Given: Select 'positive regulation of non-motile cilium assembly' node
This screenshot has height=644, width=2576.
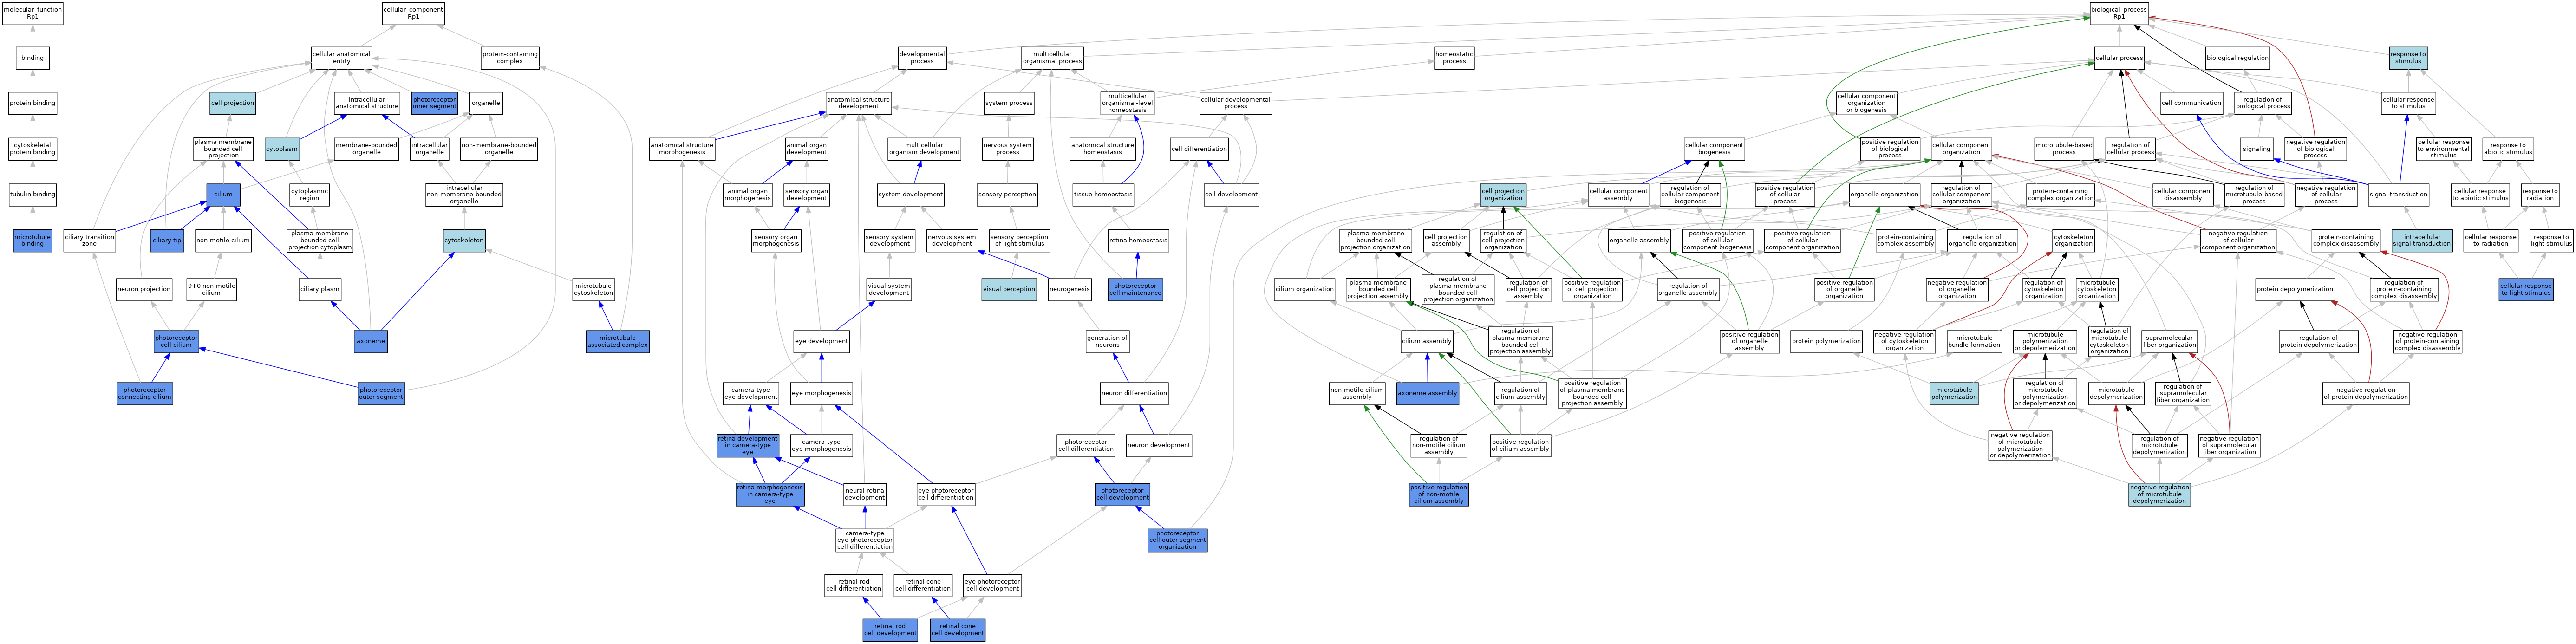Looking at the screenshot, I should [x=1439, y=494].
